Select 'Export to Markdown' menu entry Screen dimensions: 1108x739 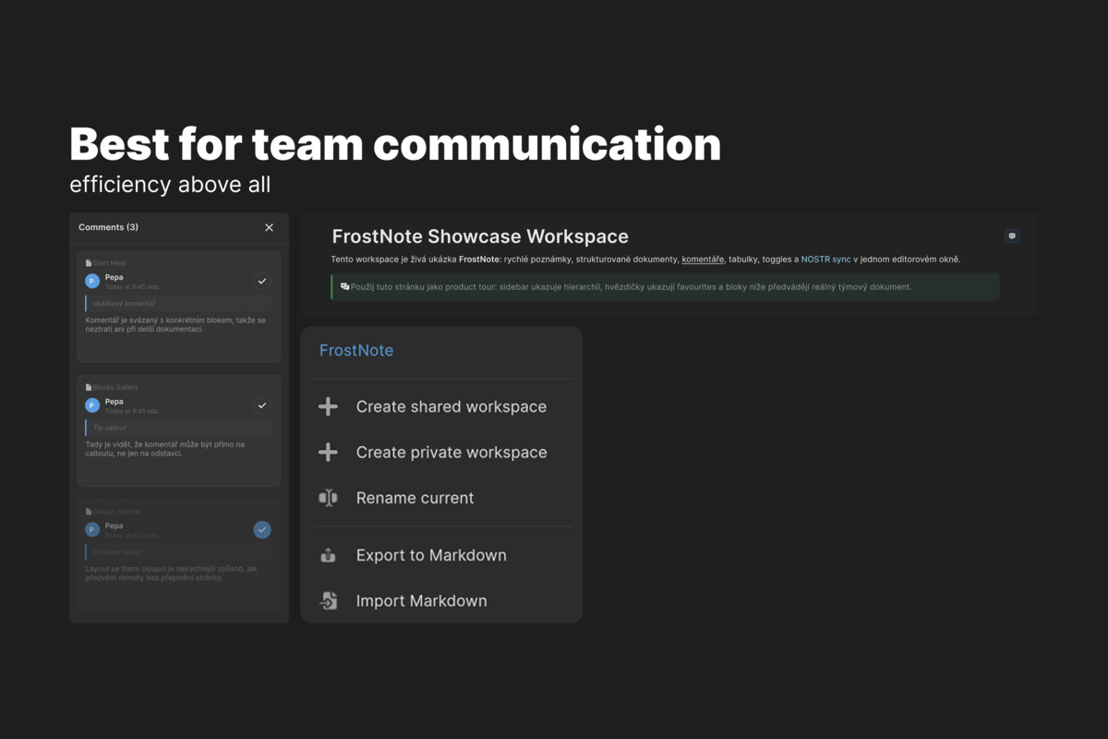[x=441, y=555]
